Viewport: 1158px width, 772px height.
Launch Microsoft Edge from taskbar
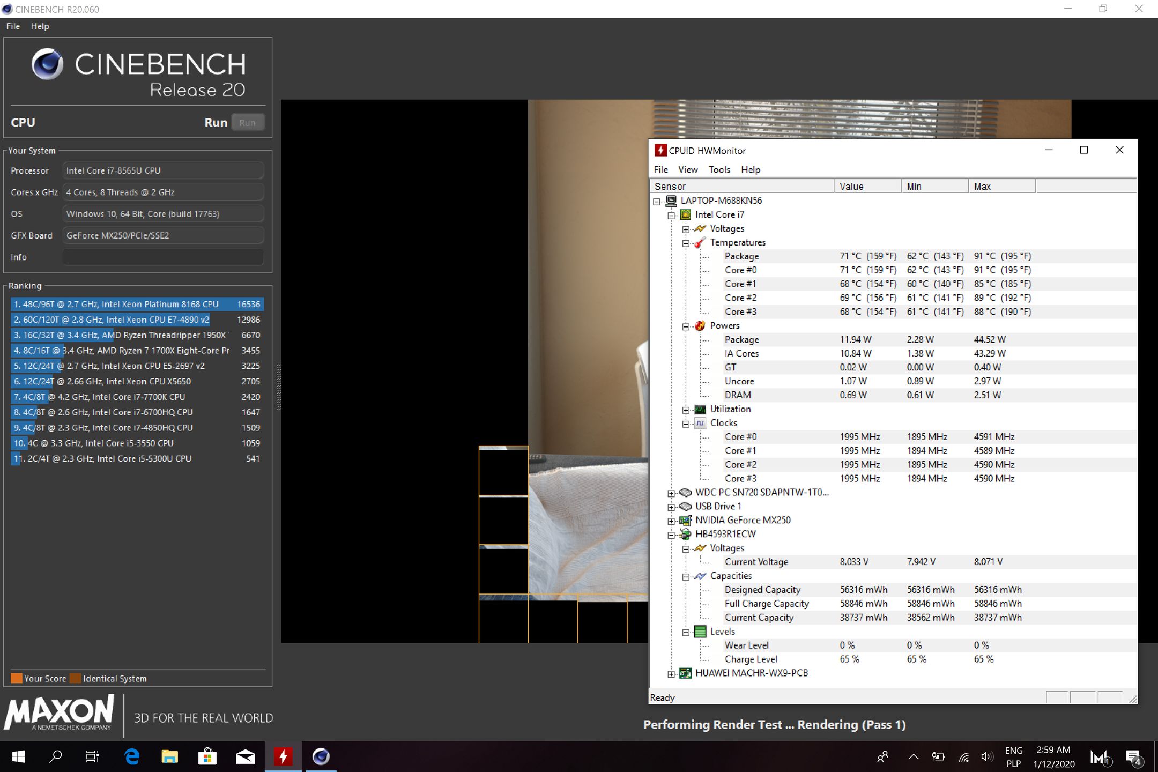[x=132, y=756]
